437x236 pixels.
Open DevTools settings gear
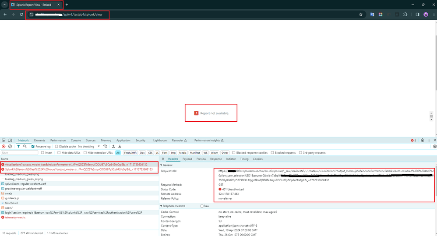[x=423, y=141]
